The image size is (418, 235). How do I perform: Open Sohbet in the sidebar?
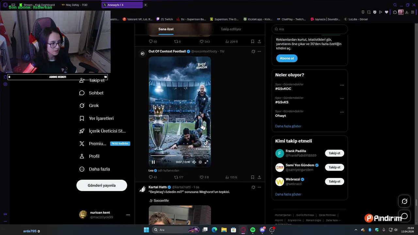(x=91, y=93)
